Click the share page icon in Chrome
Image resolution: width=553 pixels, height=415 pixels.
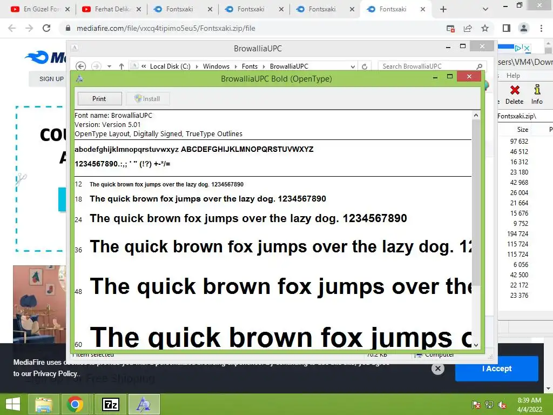point(468,28)
